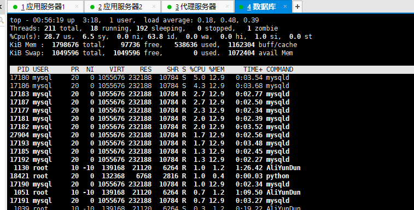Click the KiB Mem total 1798676
The width and height of the screenshot is (414, 210).
click(65, 45)
